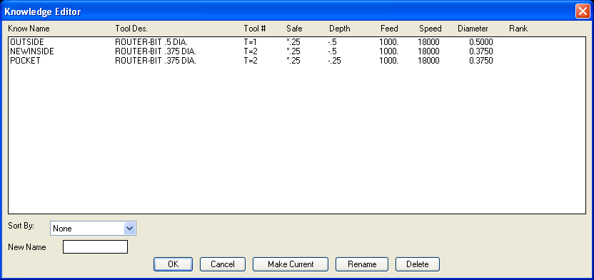This screenshot has width=594, height=280.
Task: Click the OK button
Action: point(173,264)
